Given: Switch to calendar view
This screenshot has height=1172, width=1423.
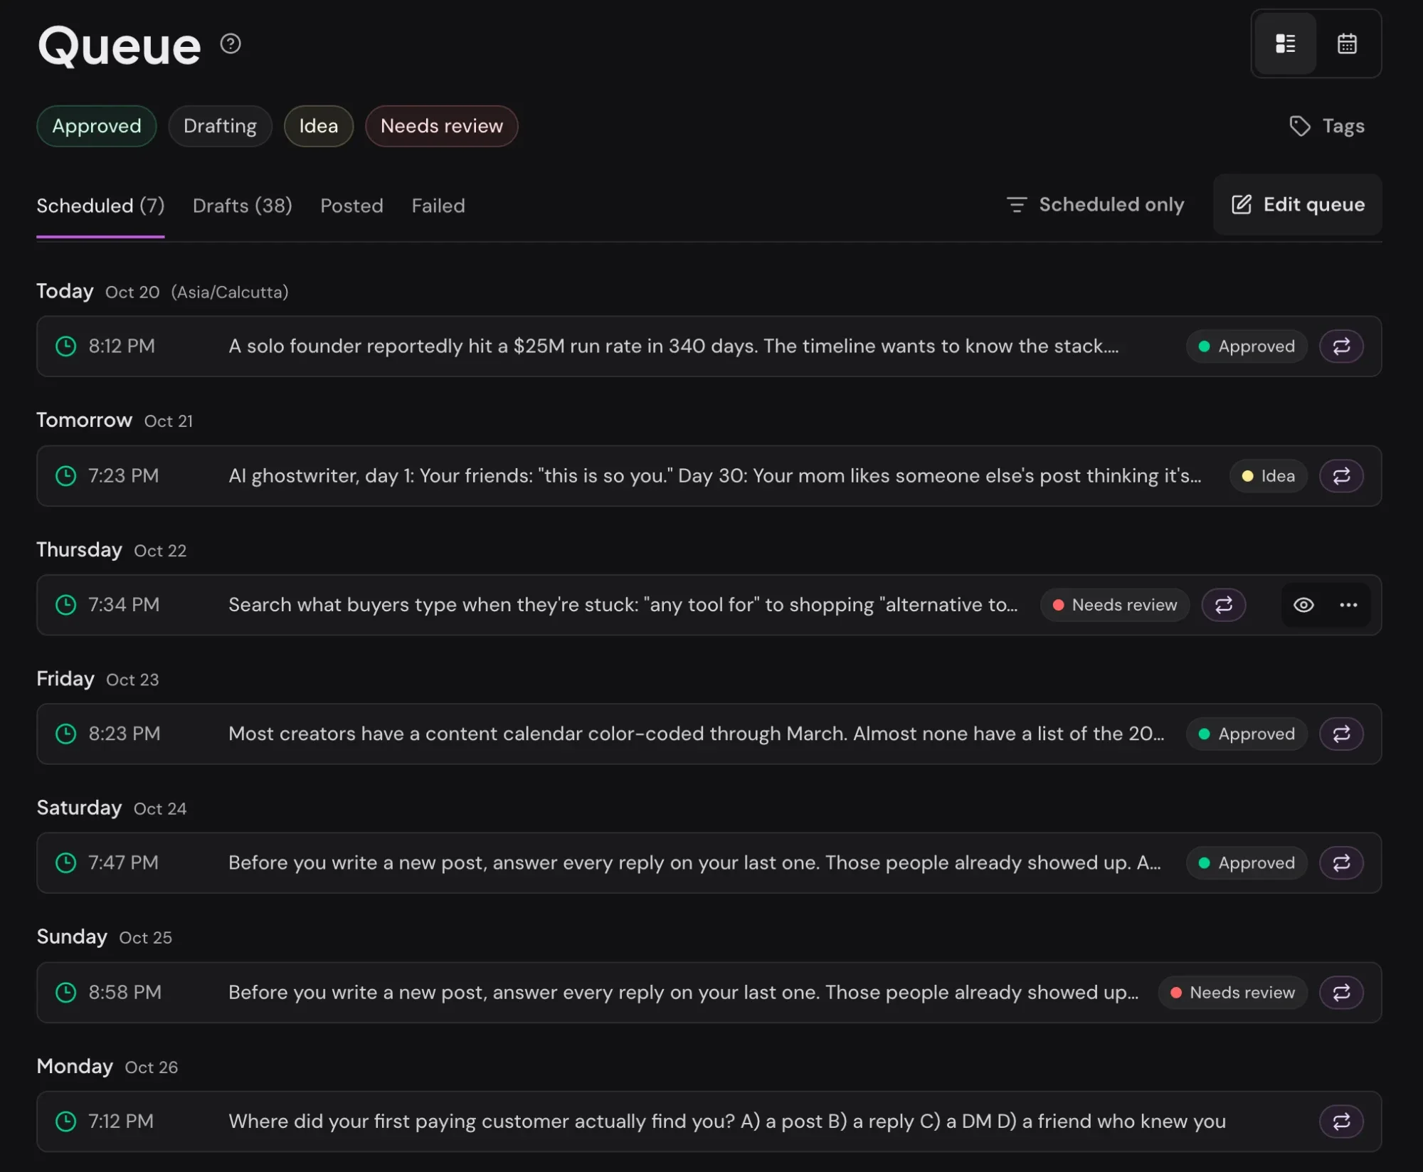Looking at the screenshot, I should click(1347, 44).
